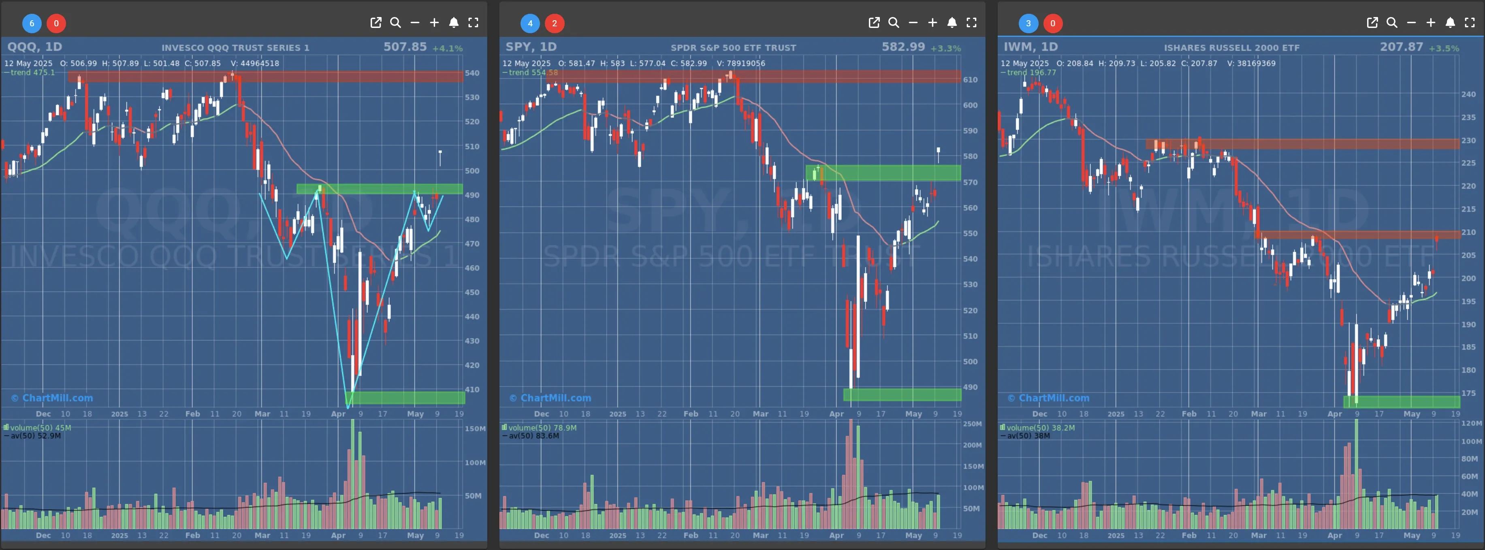This screenshot has width=1485, height=550.
Task: Click IWM red resistance zone near 210
Action: pos(1357,234)
